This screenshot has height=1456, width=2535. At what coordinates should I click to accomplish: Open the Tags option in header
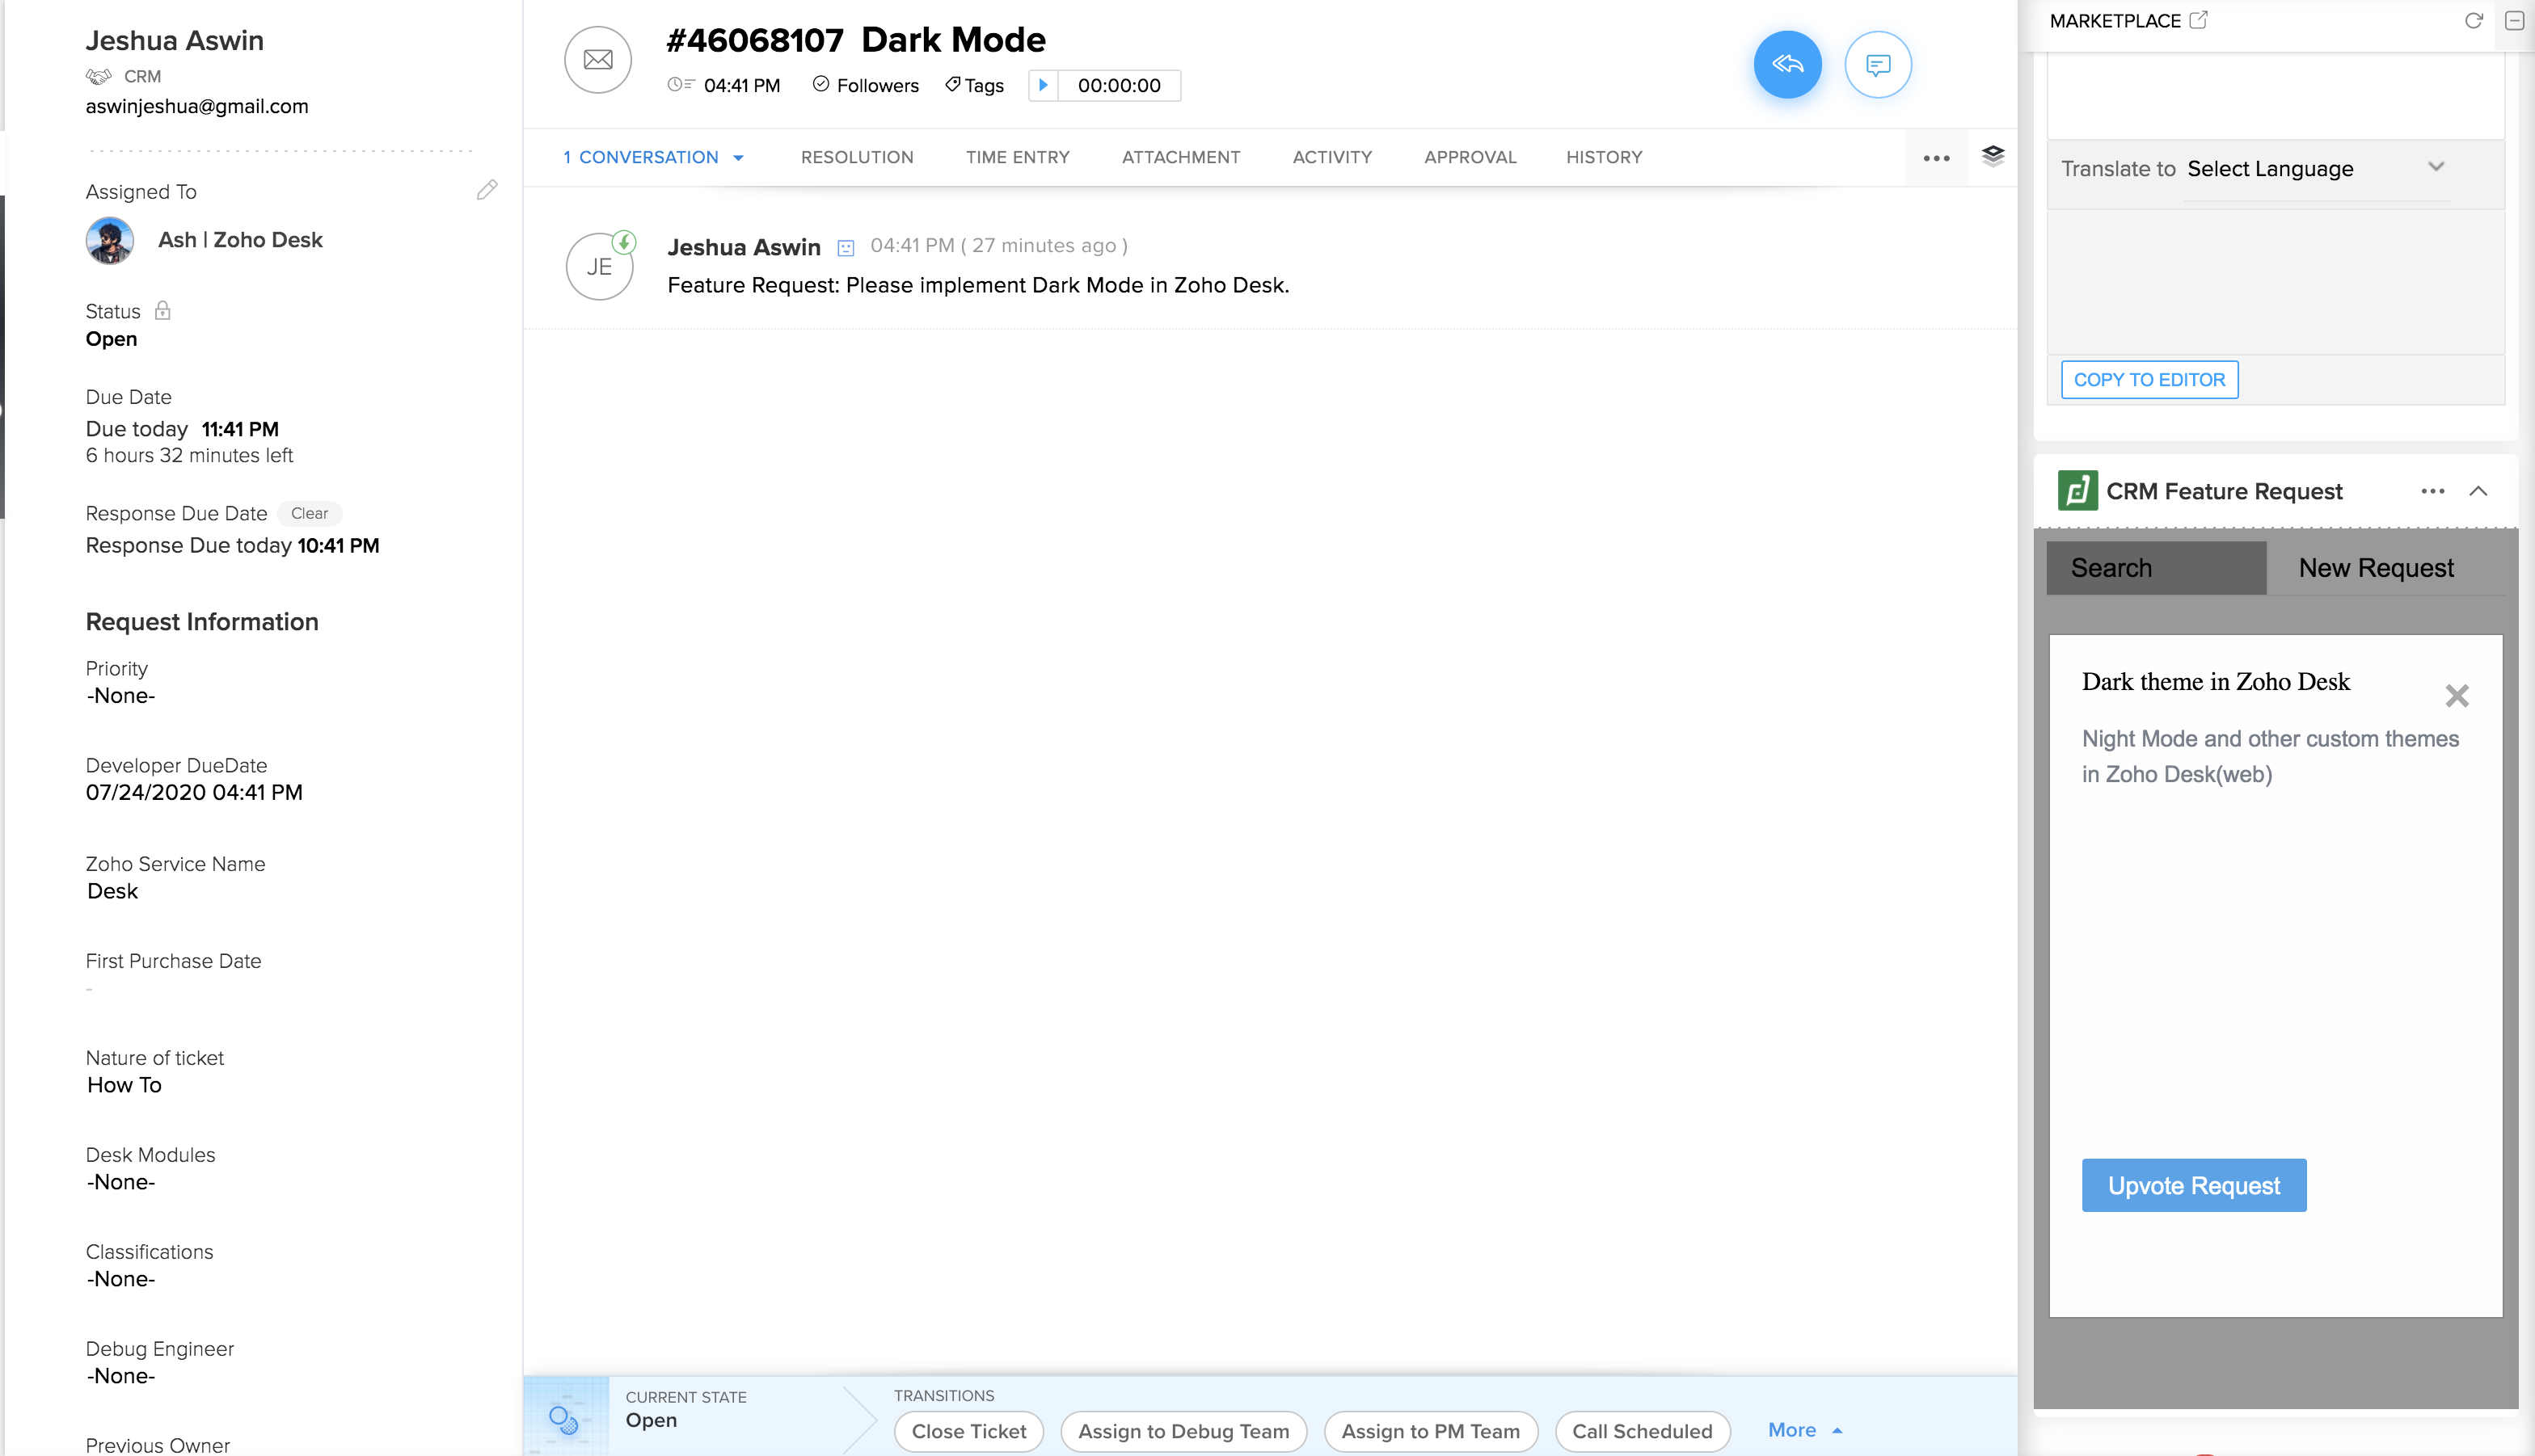[974, 86]
